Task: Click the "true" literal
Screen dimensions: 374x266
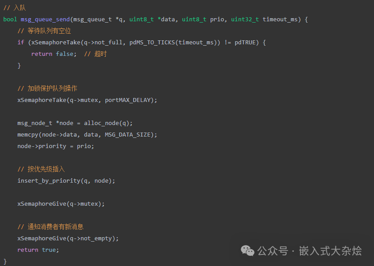Action: coord(49,250)
